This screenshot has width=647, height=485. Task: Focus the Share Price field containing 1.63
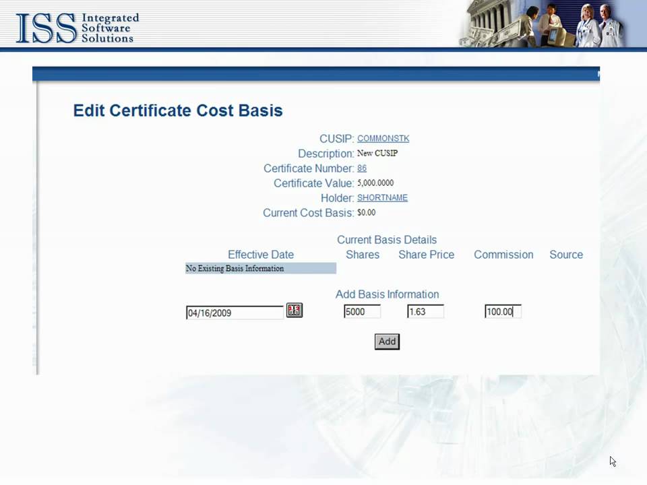[x=425, y=311]
